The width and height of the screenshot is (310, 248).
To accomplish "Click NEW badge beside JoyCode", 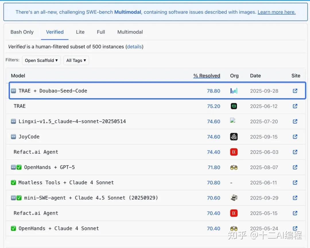I will pos(13,137).
